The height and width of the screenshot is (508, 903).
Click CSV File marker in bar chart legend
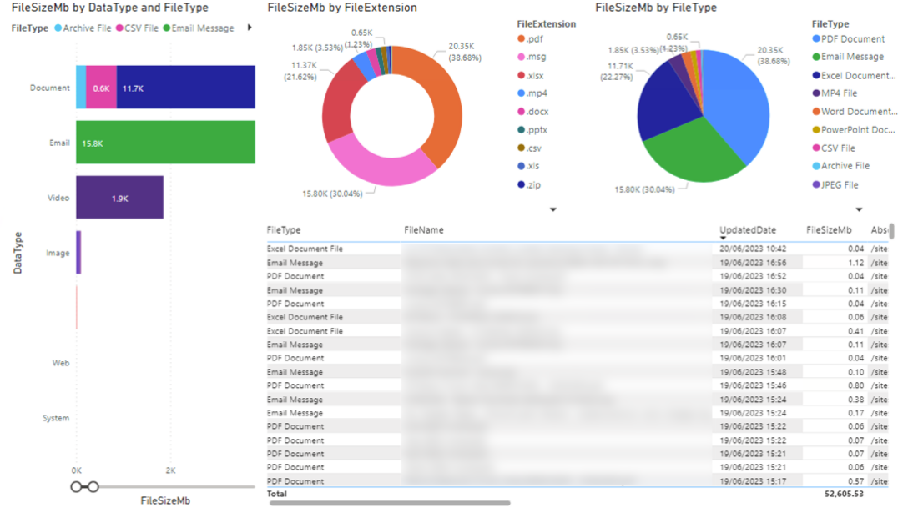(119, 28)
